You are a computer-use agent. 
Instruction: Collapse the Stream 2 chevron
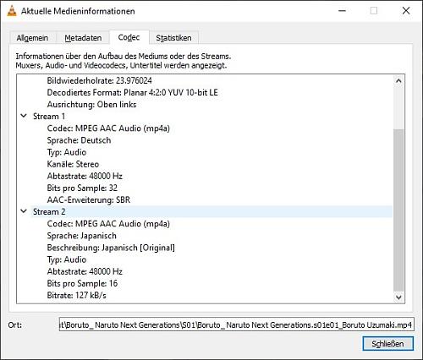(x=24, y=211)
